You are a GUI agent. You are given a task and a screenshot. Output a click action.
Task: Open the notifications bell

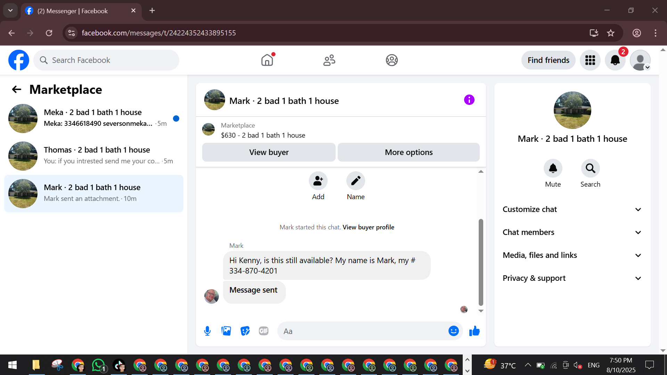615,60
